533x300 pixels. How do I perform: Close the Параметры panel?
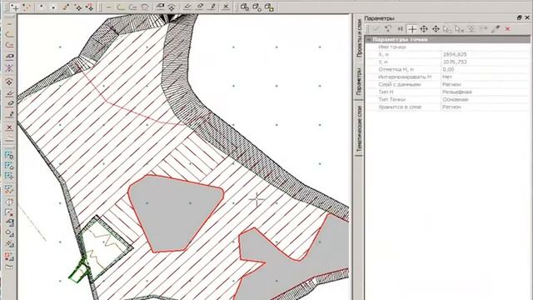pos(528,17)
